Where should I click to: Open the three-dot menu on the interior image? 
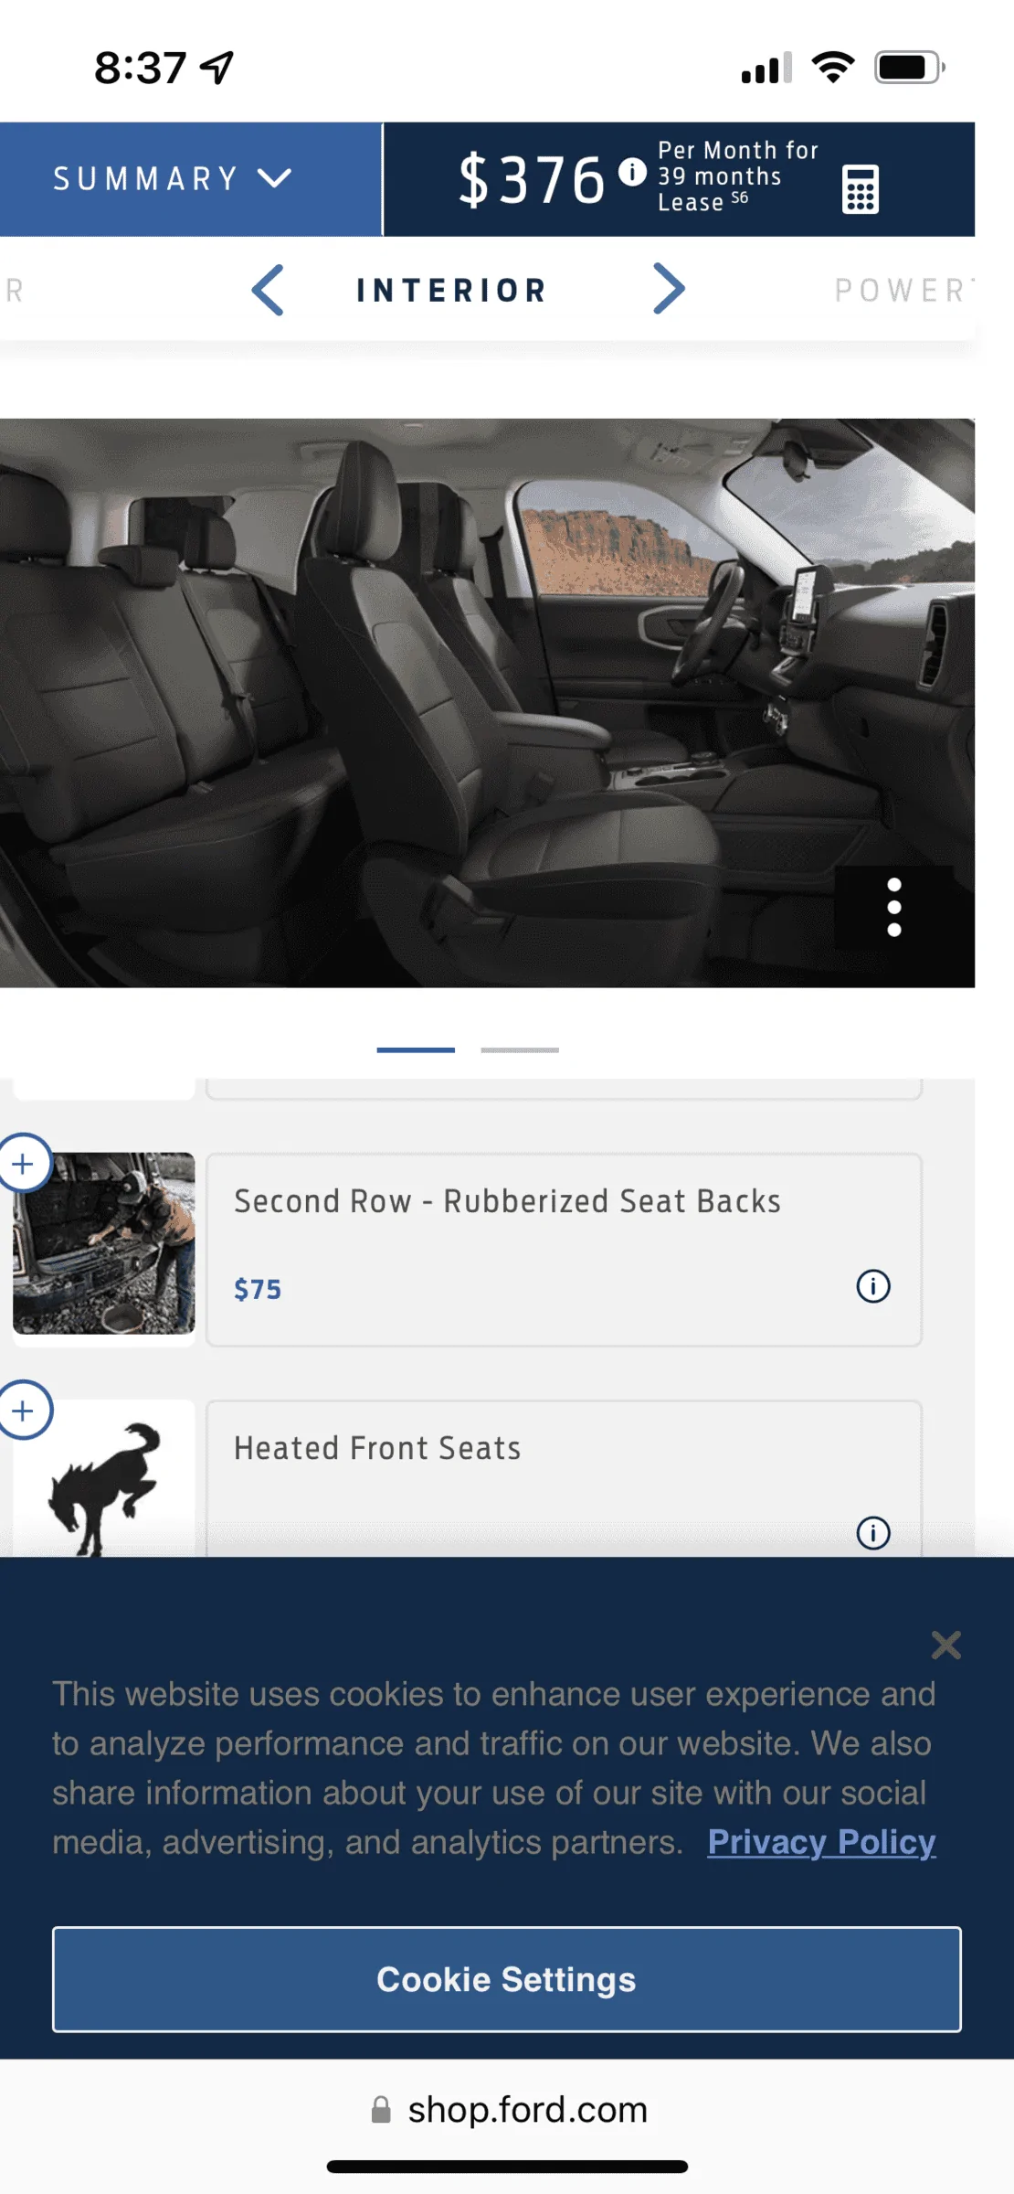click(x=894, y=908)
